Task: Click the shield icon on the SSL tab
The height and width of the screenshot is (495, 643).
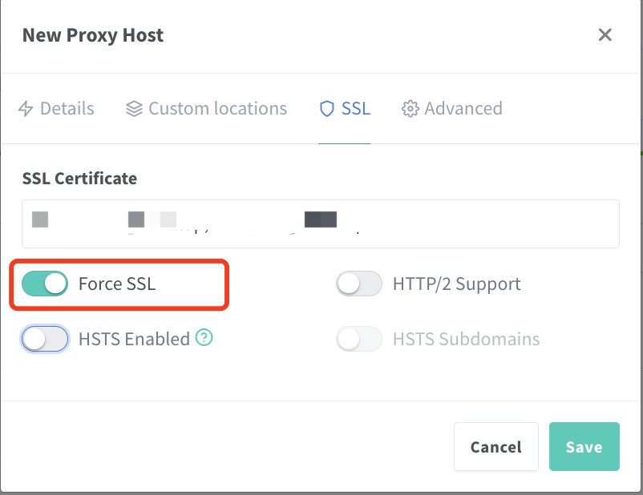Action: tap(329, 108)
